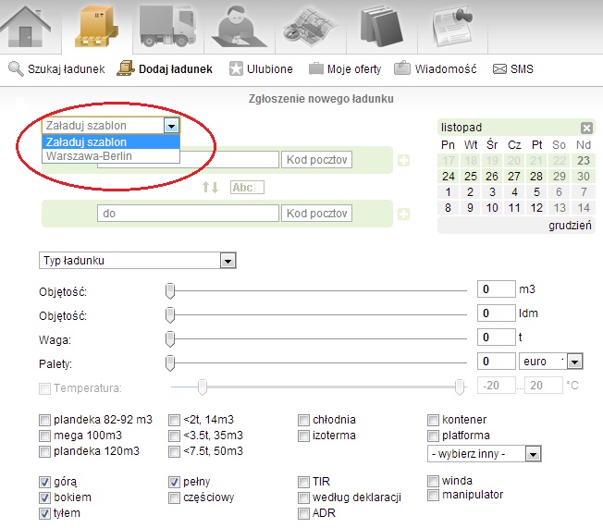Select 23 in the calendar
The image size is (603, 528).
(584, 160)
